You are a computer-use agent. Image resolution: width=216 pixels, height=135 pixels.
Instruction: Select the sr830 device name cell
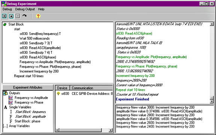pos(65,94)
